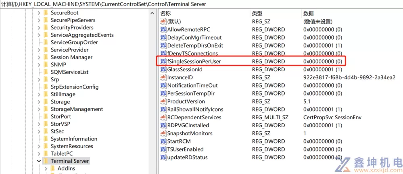The height and width of the screenshot is (174, 403).
Task: Click the Session Manager folder icon
Action: click(46, 57)
